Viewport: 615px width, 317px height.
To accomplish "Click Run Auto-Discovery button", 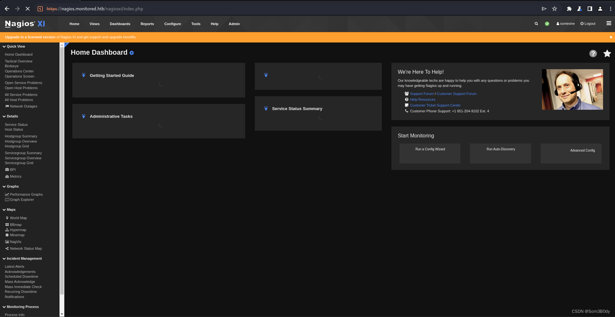I will [x=500, y=153].
